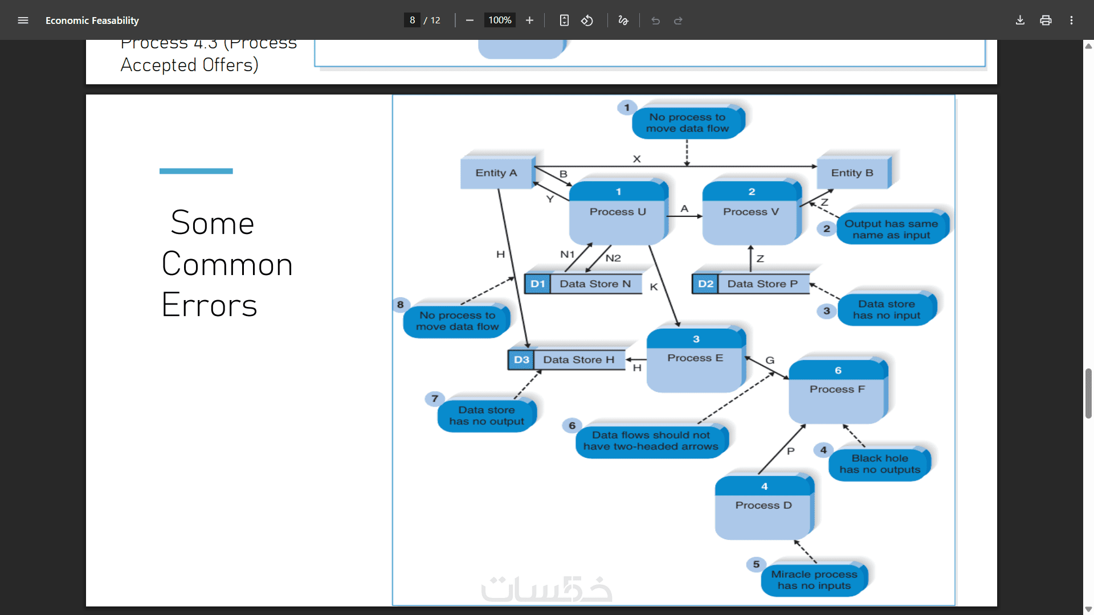Click the redo arrow icon

pos(678,20)
